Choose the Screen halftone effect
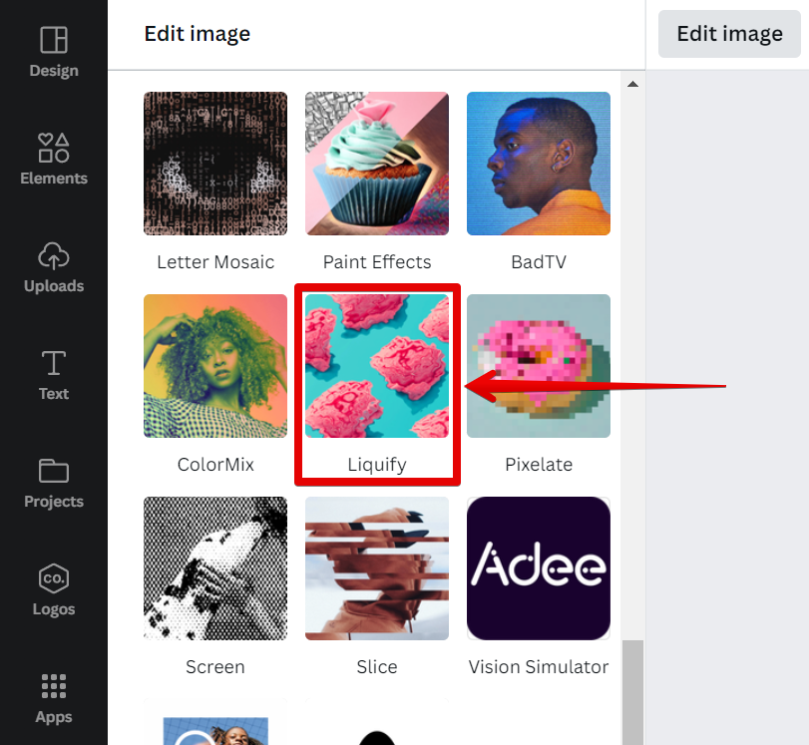The width and height of the screenshot is (809, 745). click(x=215, y=568)
